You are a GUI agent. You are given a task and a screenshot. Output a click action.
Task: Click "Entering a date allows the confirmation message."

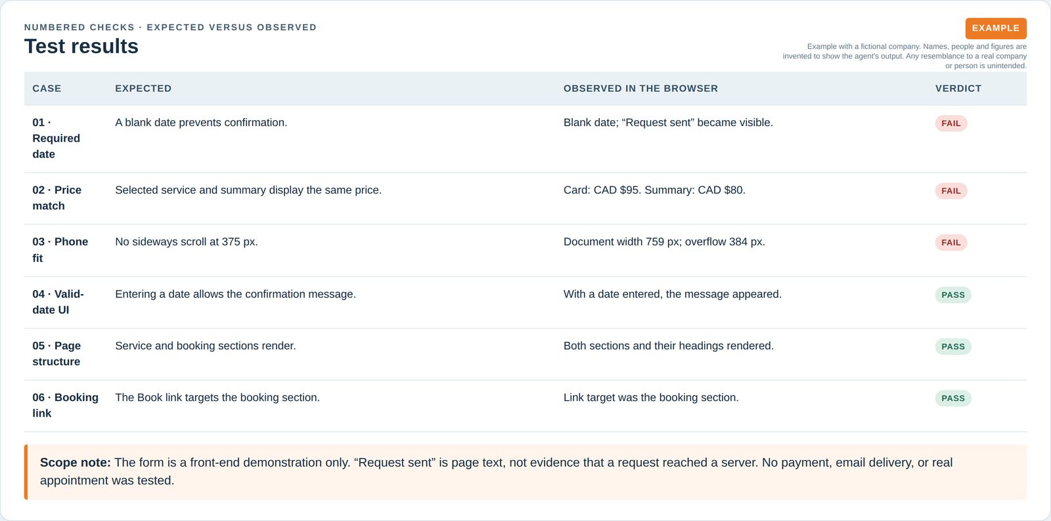coord(235,295)
